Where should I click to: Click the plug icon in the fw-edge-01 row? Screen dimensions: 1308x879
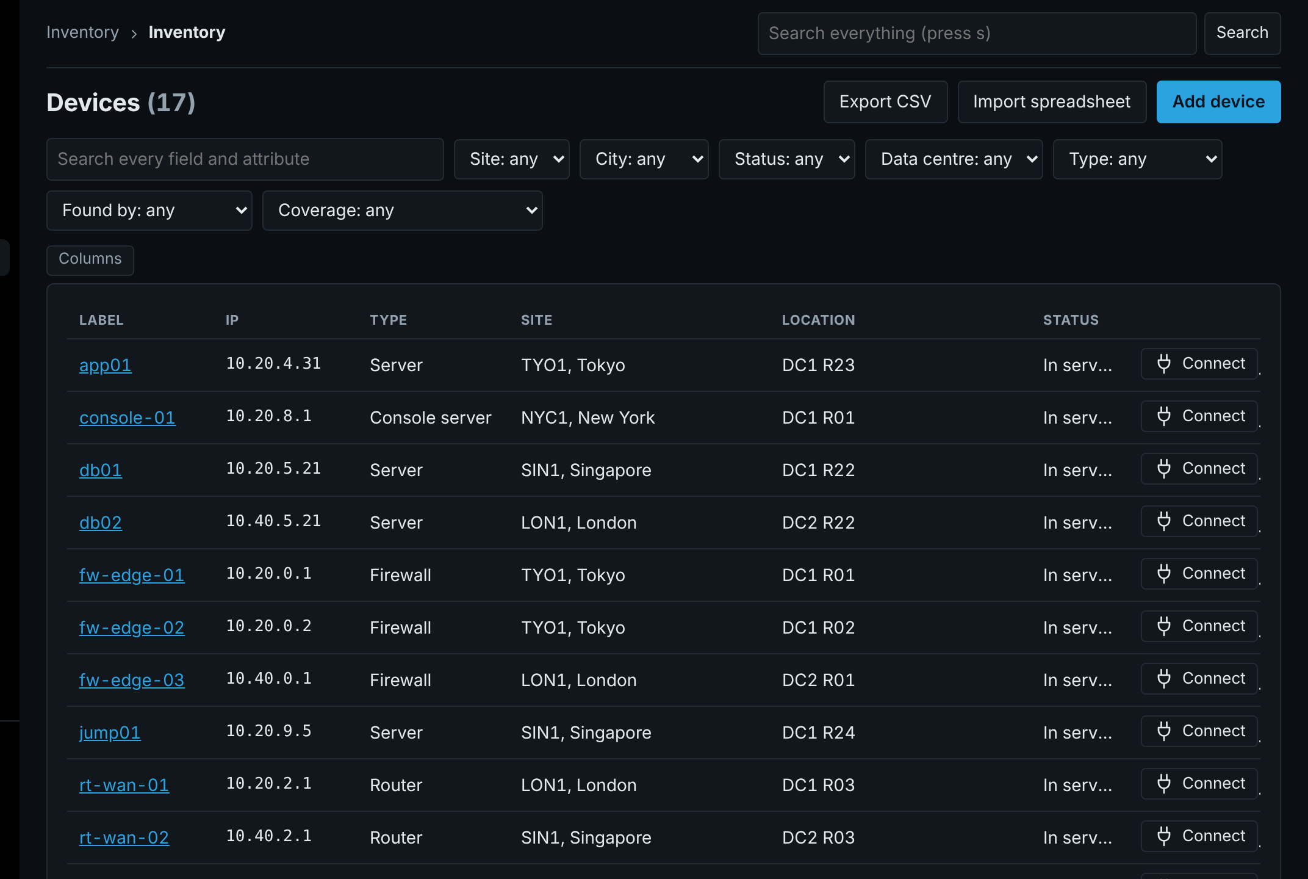[1163, 574]
